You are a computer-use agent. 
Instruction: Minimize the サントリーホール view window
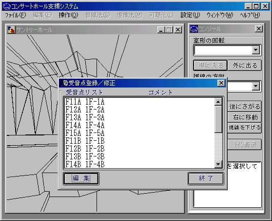tap(161, 30)
